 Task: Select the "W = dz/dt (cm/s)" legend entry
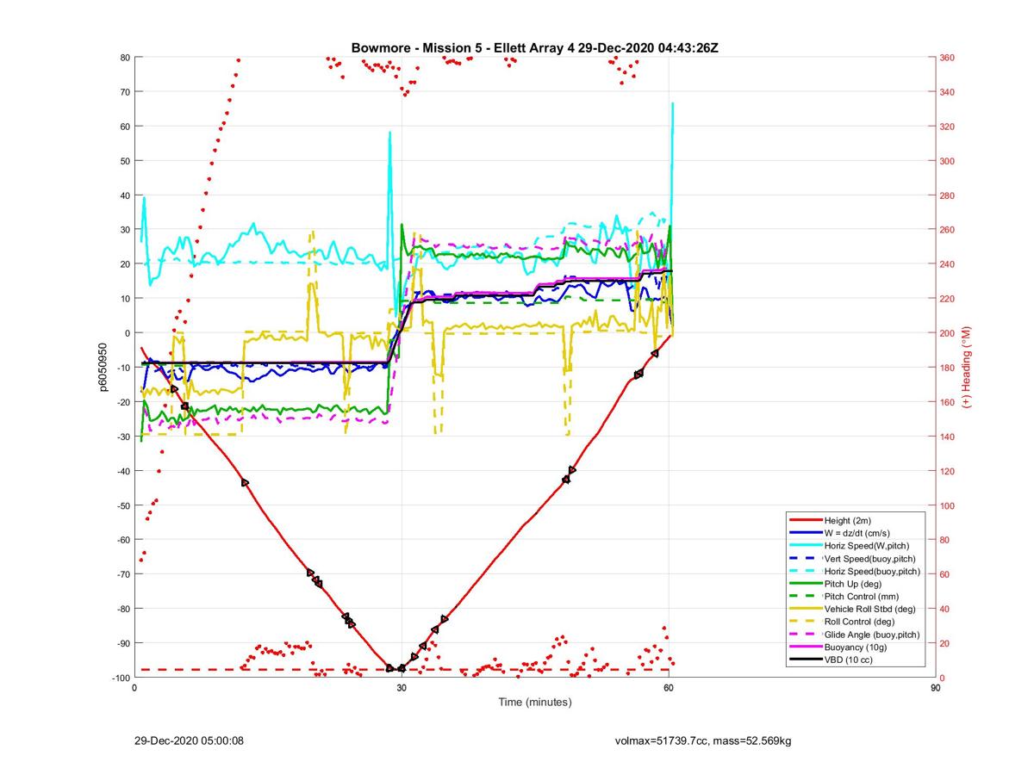click(858, 533)
